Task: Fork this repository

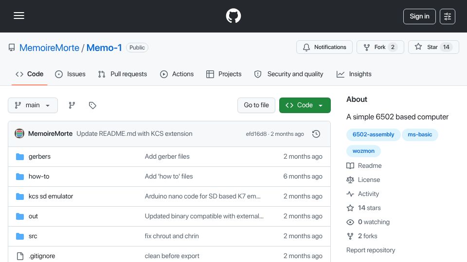Action: pyautogui.click(x=380, y=47)
